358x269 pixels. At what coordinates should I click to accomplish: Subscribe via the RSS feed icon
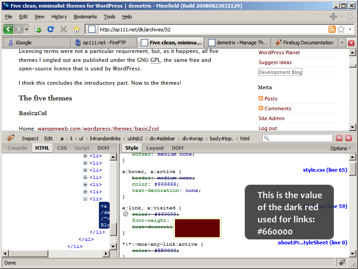pos(332,29)
